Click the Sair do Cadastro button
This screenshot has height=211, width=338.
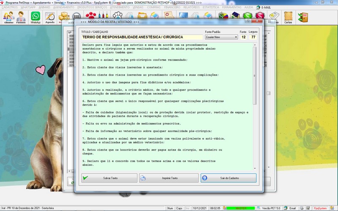coord(229,178)
